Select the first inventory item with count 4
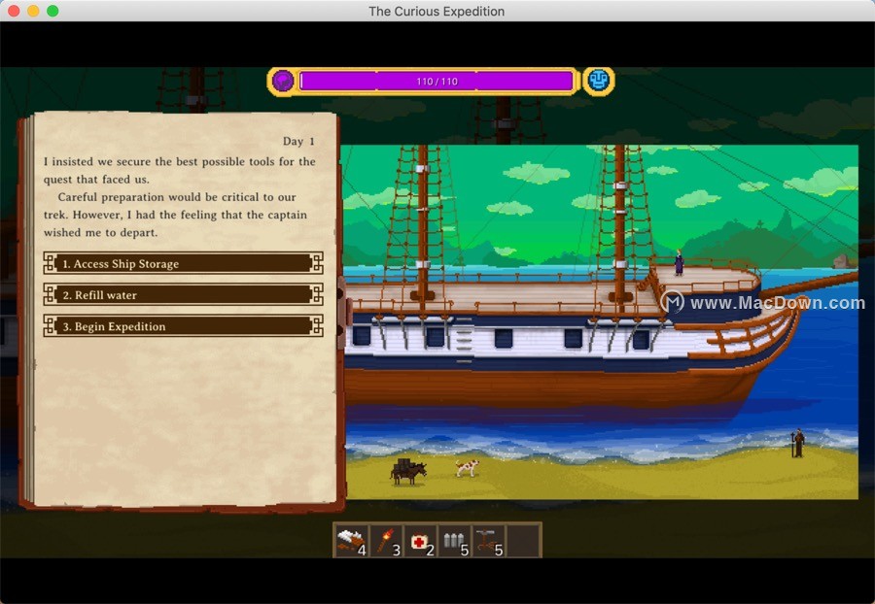 coord(352,540)
